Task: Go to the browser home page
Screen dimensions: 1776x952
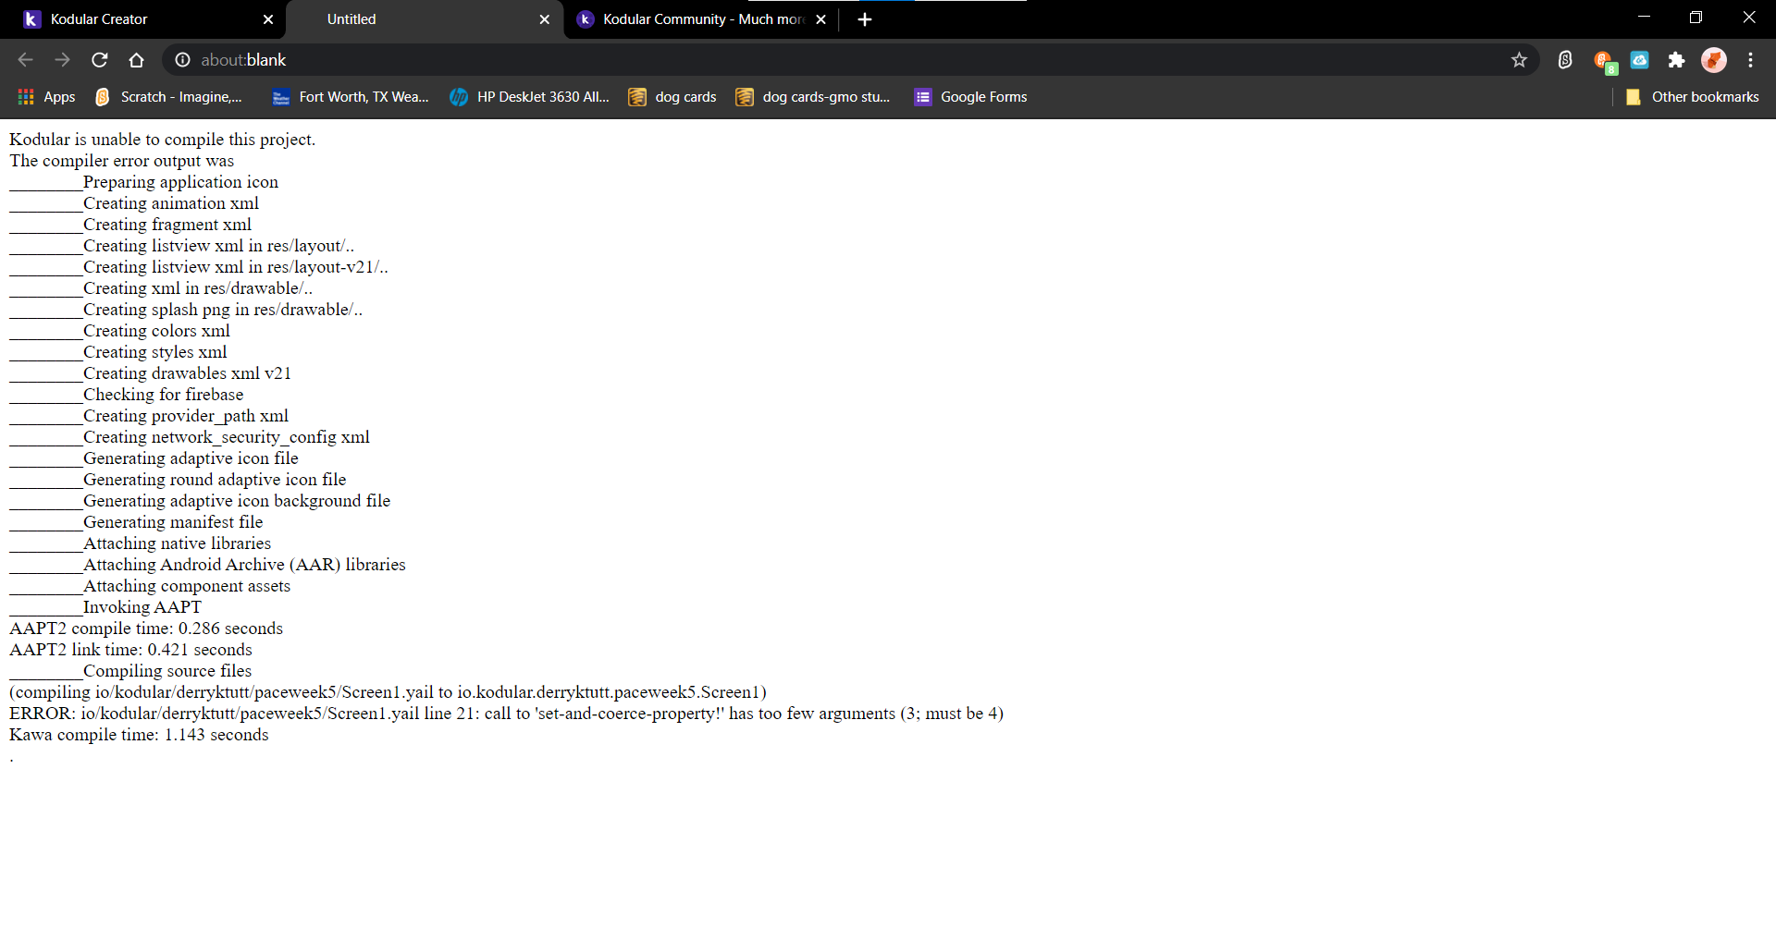Action: [x=136, y=60]
